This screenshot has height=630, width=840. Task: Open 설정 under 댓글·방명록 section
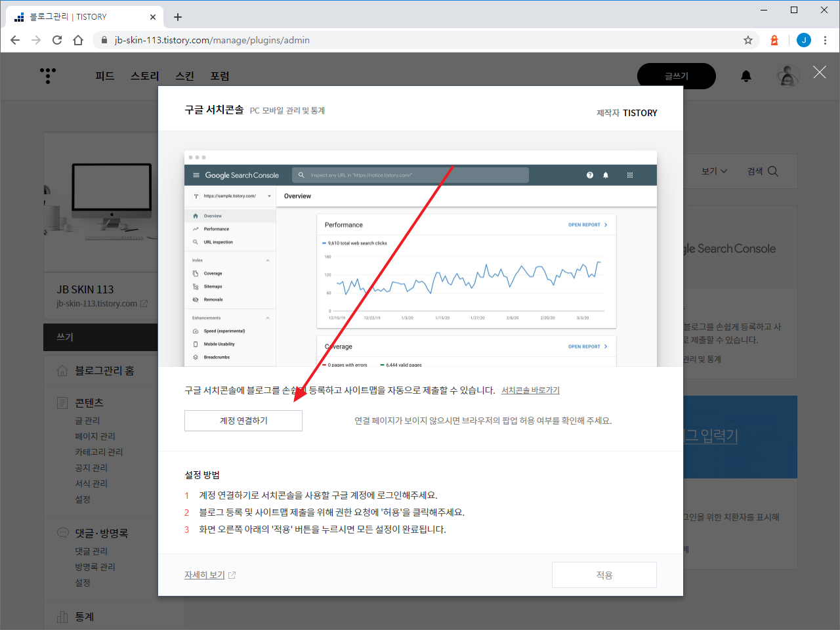pos(83,583)
